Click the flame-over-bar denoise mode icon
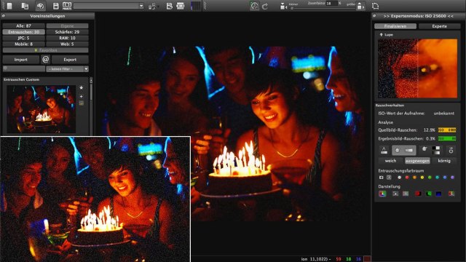 (x=384, y=151)
